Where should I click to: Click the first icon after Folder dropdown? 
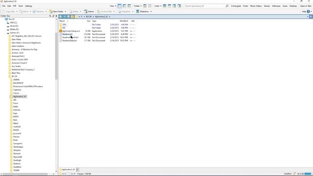[145, 6]
